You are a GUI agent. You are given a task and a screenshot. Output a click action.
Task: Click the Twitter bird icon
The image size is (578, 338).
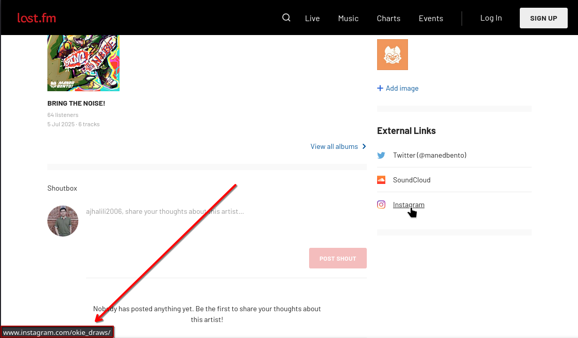coord(381,155)
